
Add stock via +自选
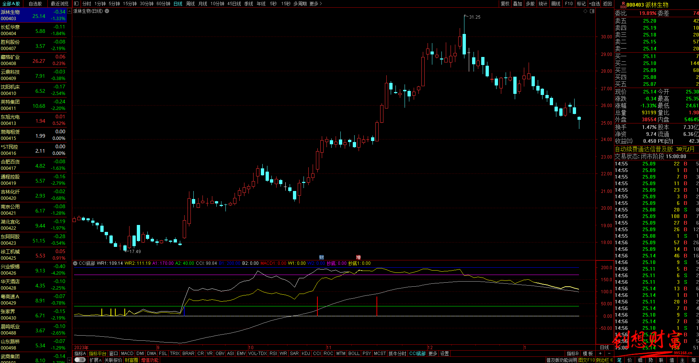(594, 4)
